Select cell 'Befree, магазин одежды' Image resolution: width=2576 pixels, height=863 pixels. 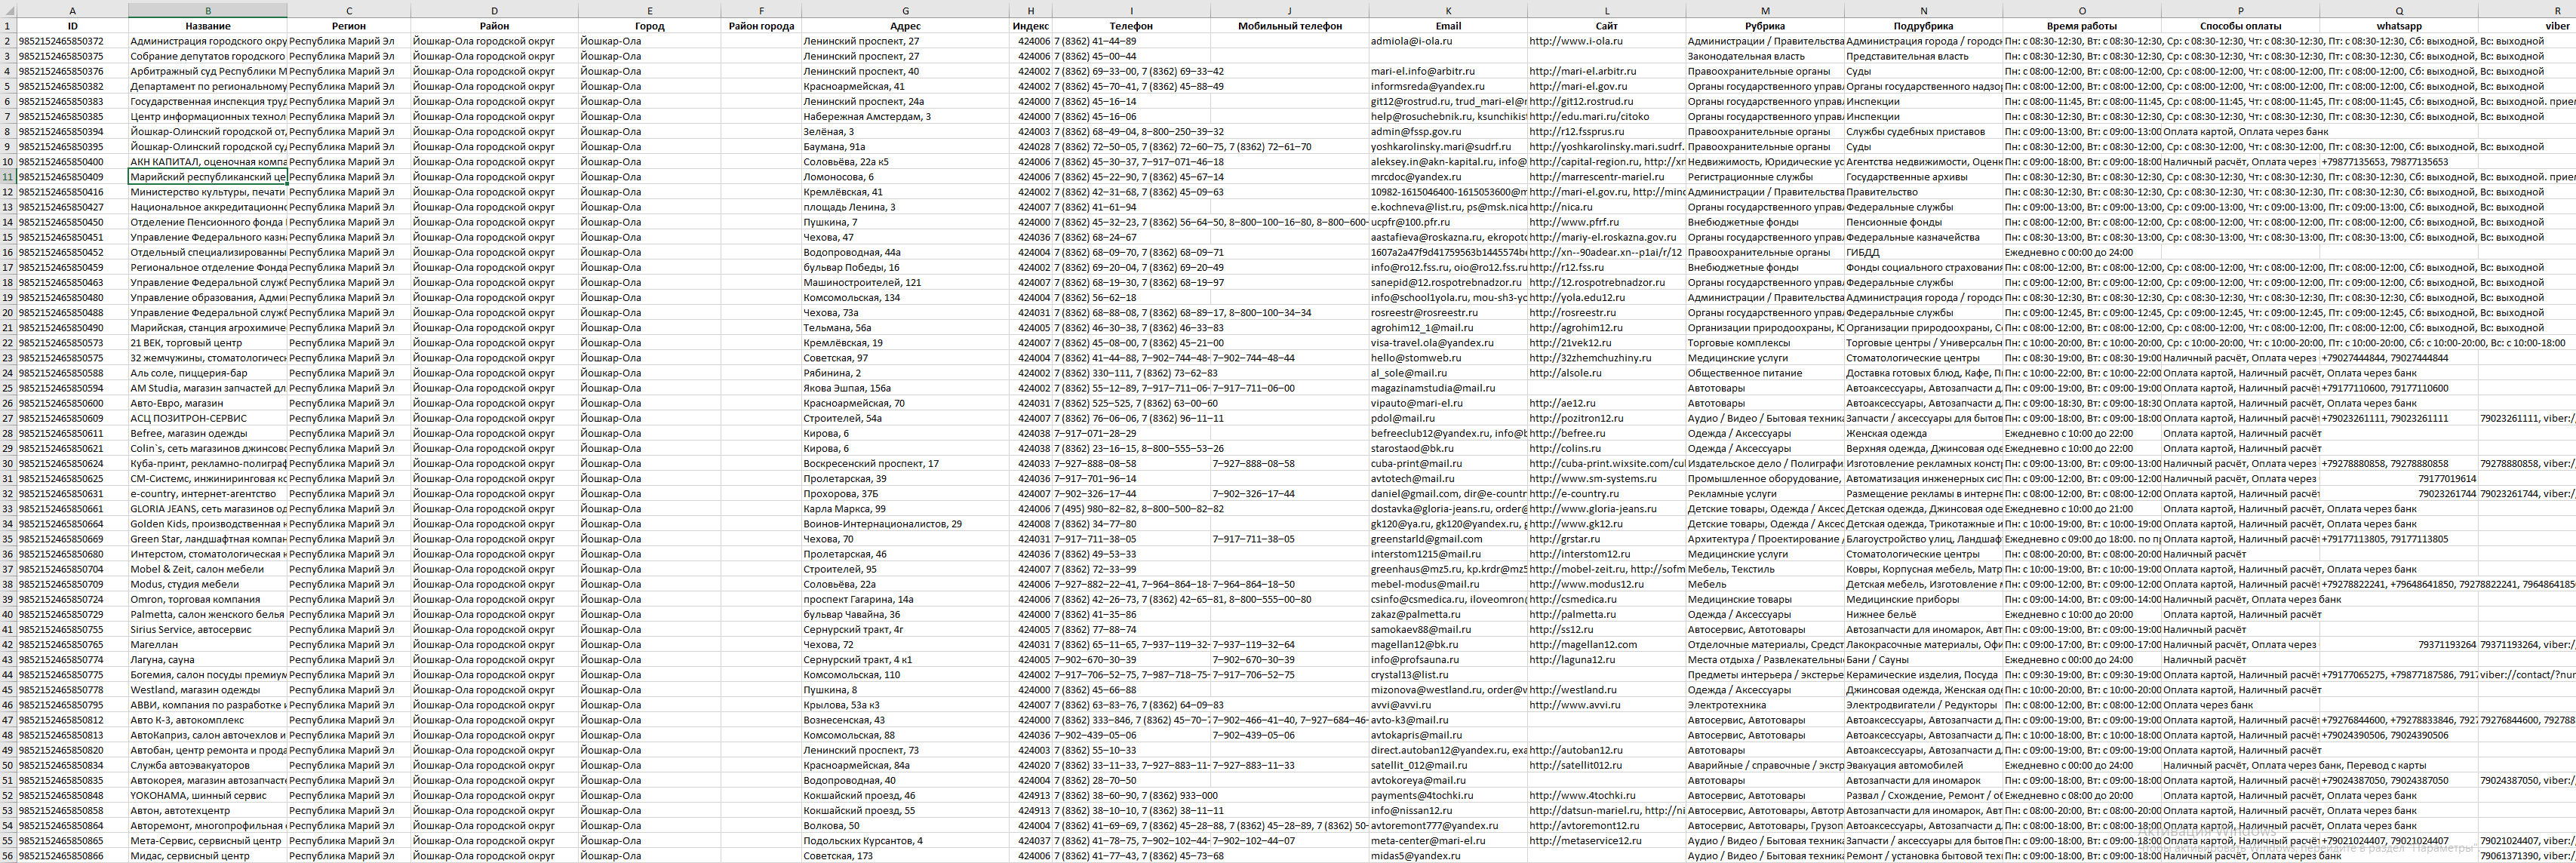pyautogui.click(x=208, y=434)
